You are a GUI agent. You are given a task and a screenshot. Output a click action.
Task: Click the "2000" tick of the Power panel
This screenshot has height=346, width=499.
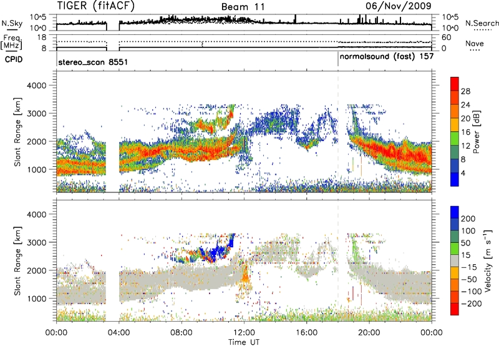[x=36, y=141]
